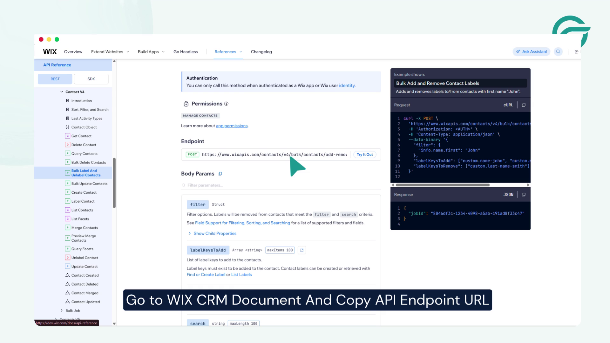Collapse the Contact V4 section
The width and height of the screenshot is (610, 343).
[x=62, y=92]
